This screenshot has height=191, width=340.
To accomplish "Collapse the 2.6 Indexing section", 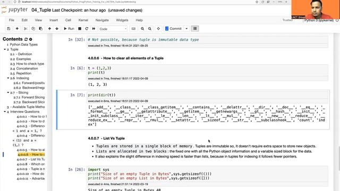I will coord(8,78).
